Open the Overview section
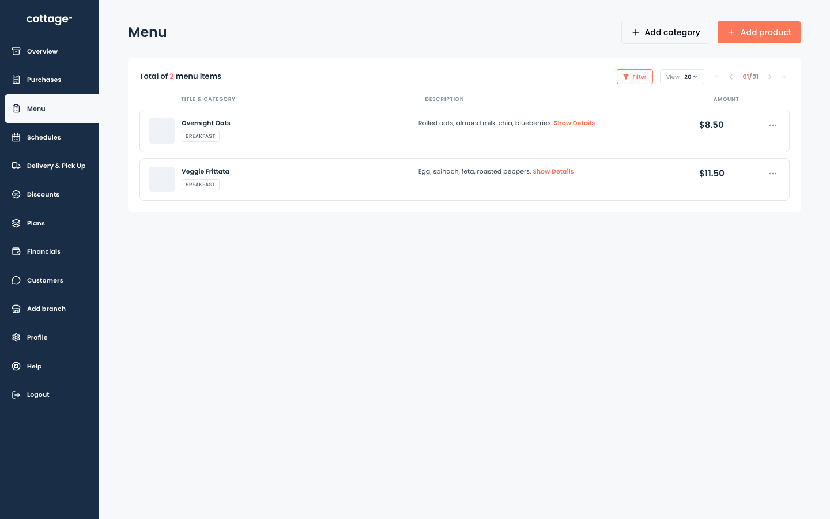The image size is (830, 519). [42, 51]
